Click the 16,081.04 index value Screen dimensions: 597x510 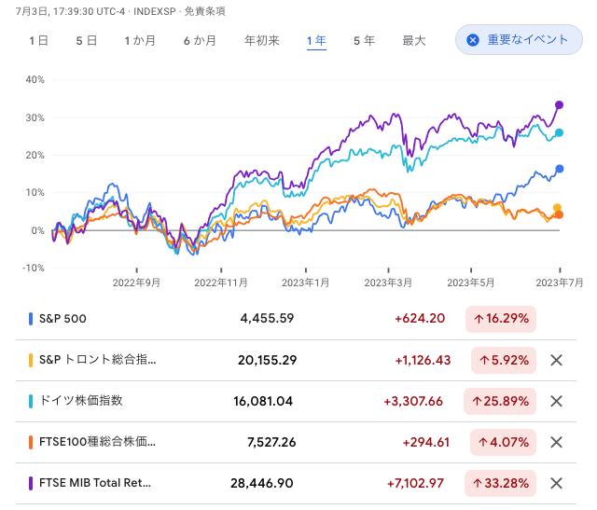263,401
